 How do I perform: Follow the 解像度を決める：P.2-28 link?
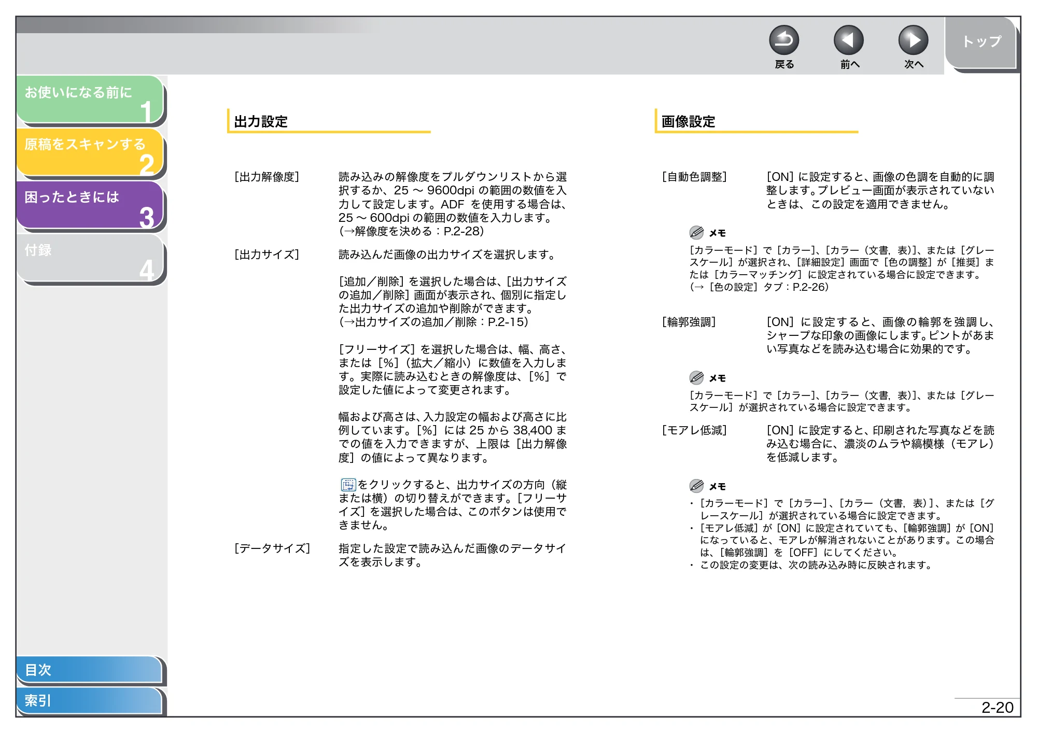[x=411, y=231]
